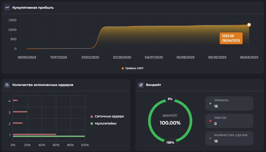Click the green dot in the Прибыль card
The height and width of the screenshot is (152, 266).
pyautogui.click(x=210, y=103)
